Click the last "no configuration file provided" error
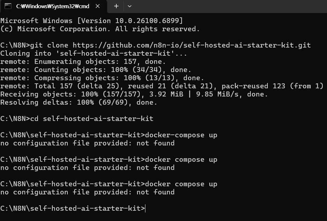Image resolution: width=327 pixels, height=221 pixels. (x=87, y=192)
